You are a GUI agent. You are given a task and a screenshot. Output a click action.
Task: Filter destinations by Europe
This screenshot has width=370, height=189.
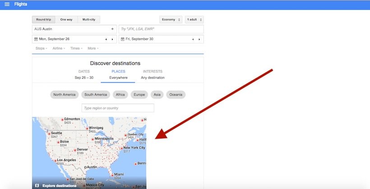pos(139,94)
